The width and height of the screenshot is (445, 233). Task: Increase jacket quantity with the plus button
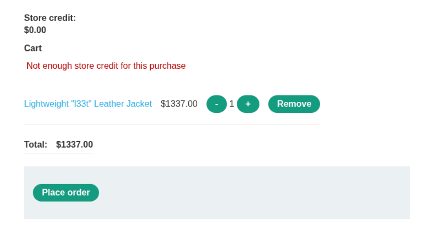[x=248, y=104]
